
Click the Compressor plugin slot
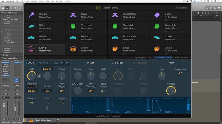(x=6, y=63)
